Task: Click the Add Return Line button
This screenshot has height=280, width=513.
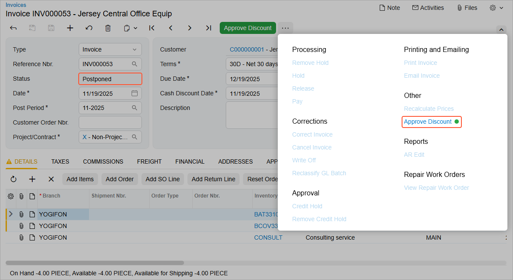Action: pyautogui.click(x=213, y=179)
